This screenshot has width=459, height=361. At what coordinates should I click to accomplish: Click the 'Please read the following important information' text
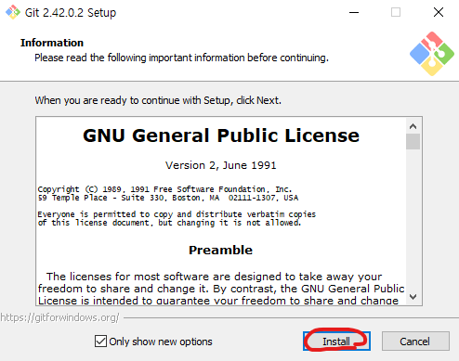[181, 58]
